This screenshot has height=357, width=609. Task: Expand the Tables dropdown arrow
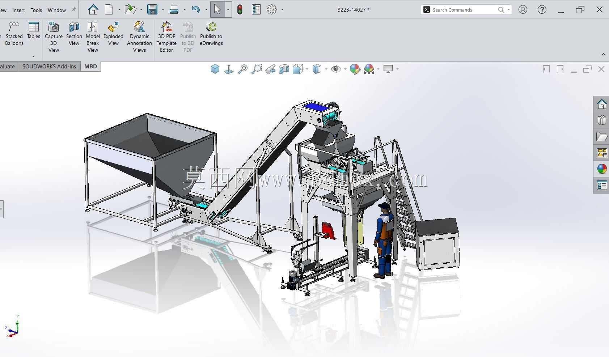click(33, 56)
